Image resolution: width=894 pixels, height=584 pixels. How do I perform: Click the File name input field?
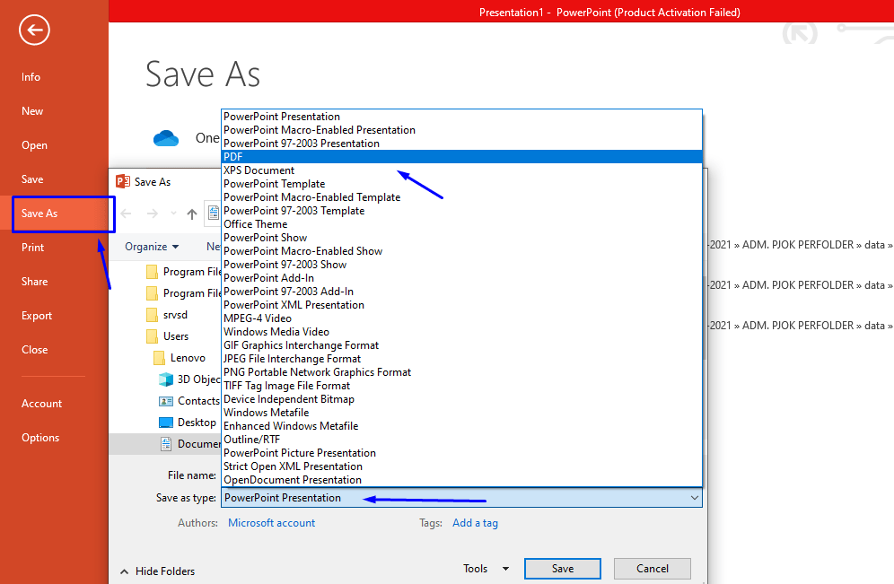[359, 475]
